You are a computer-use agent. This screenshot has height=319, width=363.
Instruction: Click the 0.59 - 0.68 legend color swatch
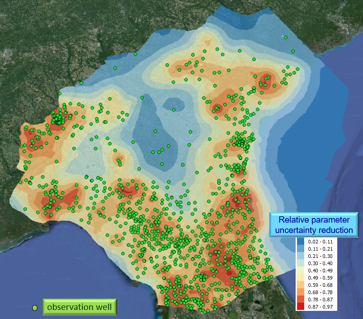tap(301, 285)
